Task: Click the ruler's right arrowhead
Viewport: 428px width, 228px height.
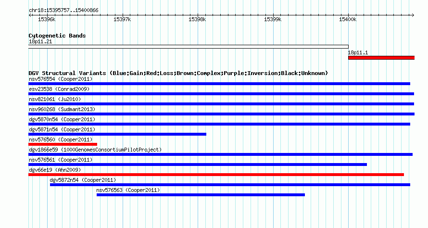Action: pos(413,15)
